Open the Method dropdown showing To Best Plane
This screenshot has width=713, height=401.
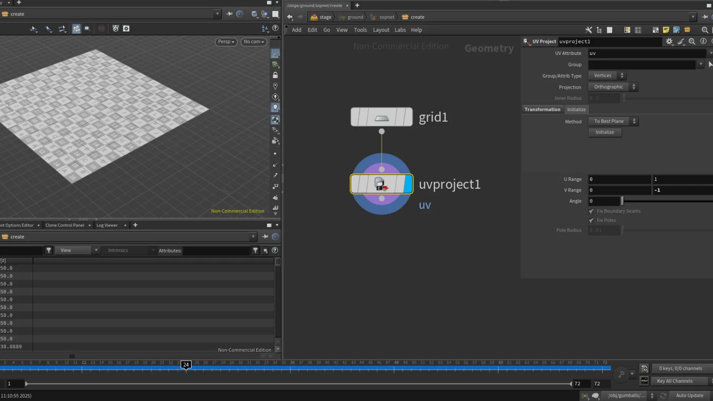click(613, 121)
